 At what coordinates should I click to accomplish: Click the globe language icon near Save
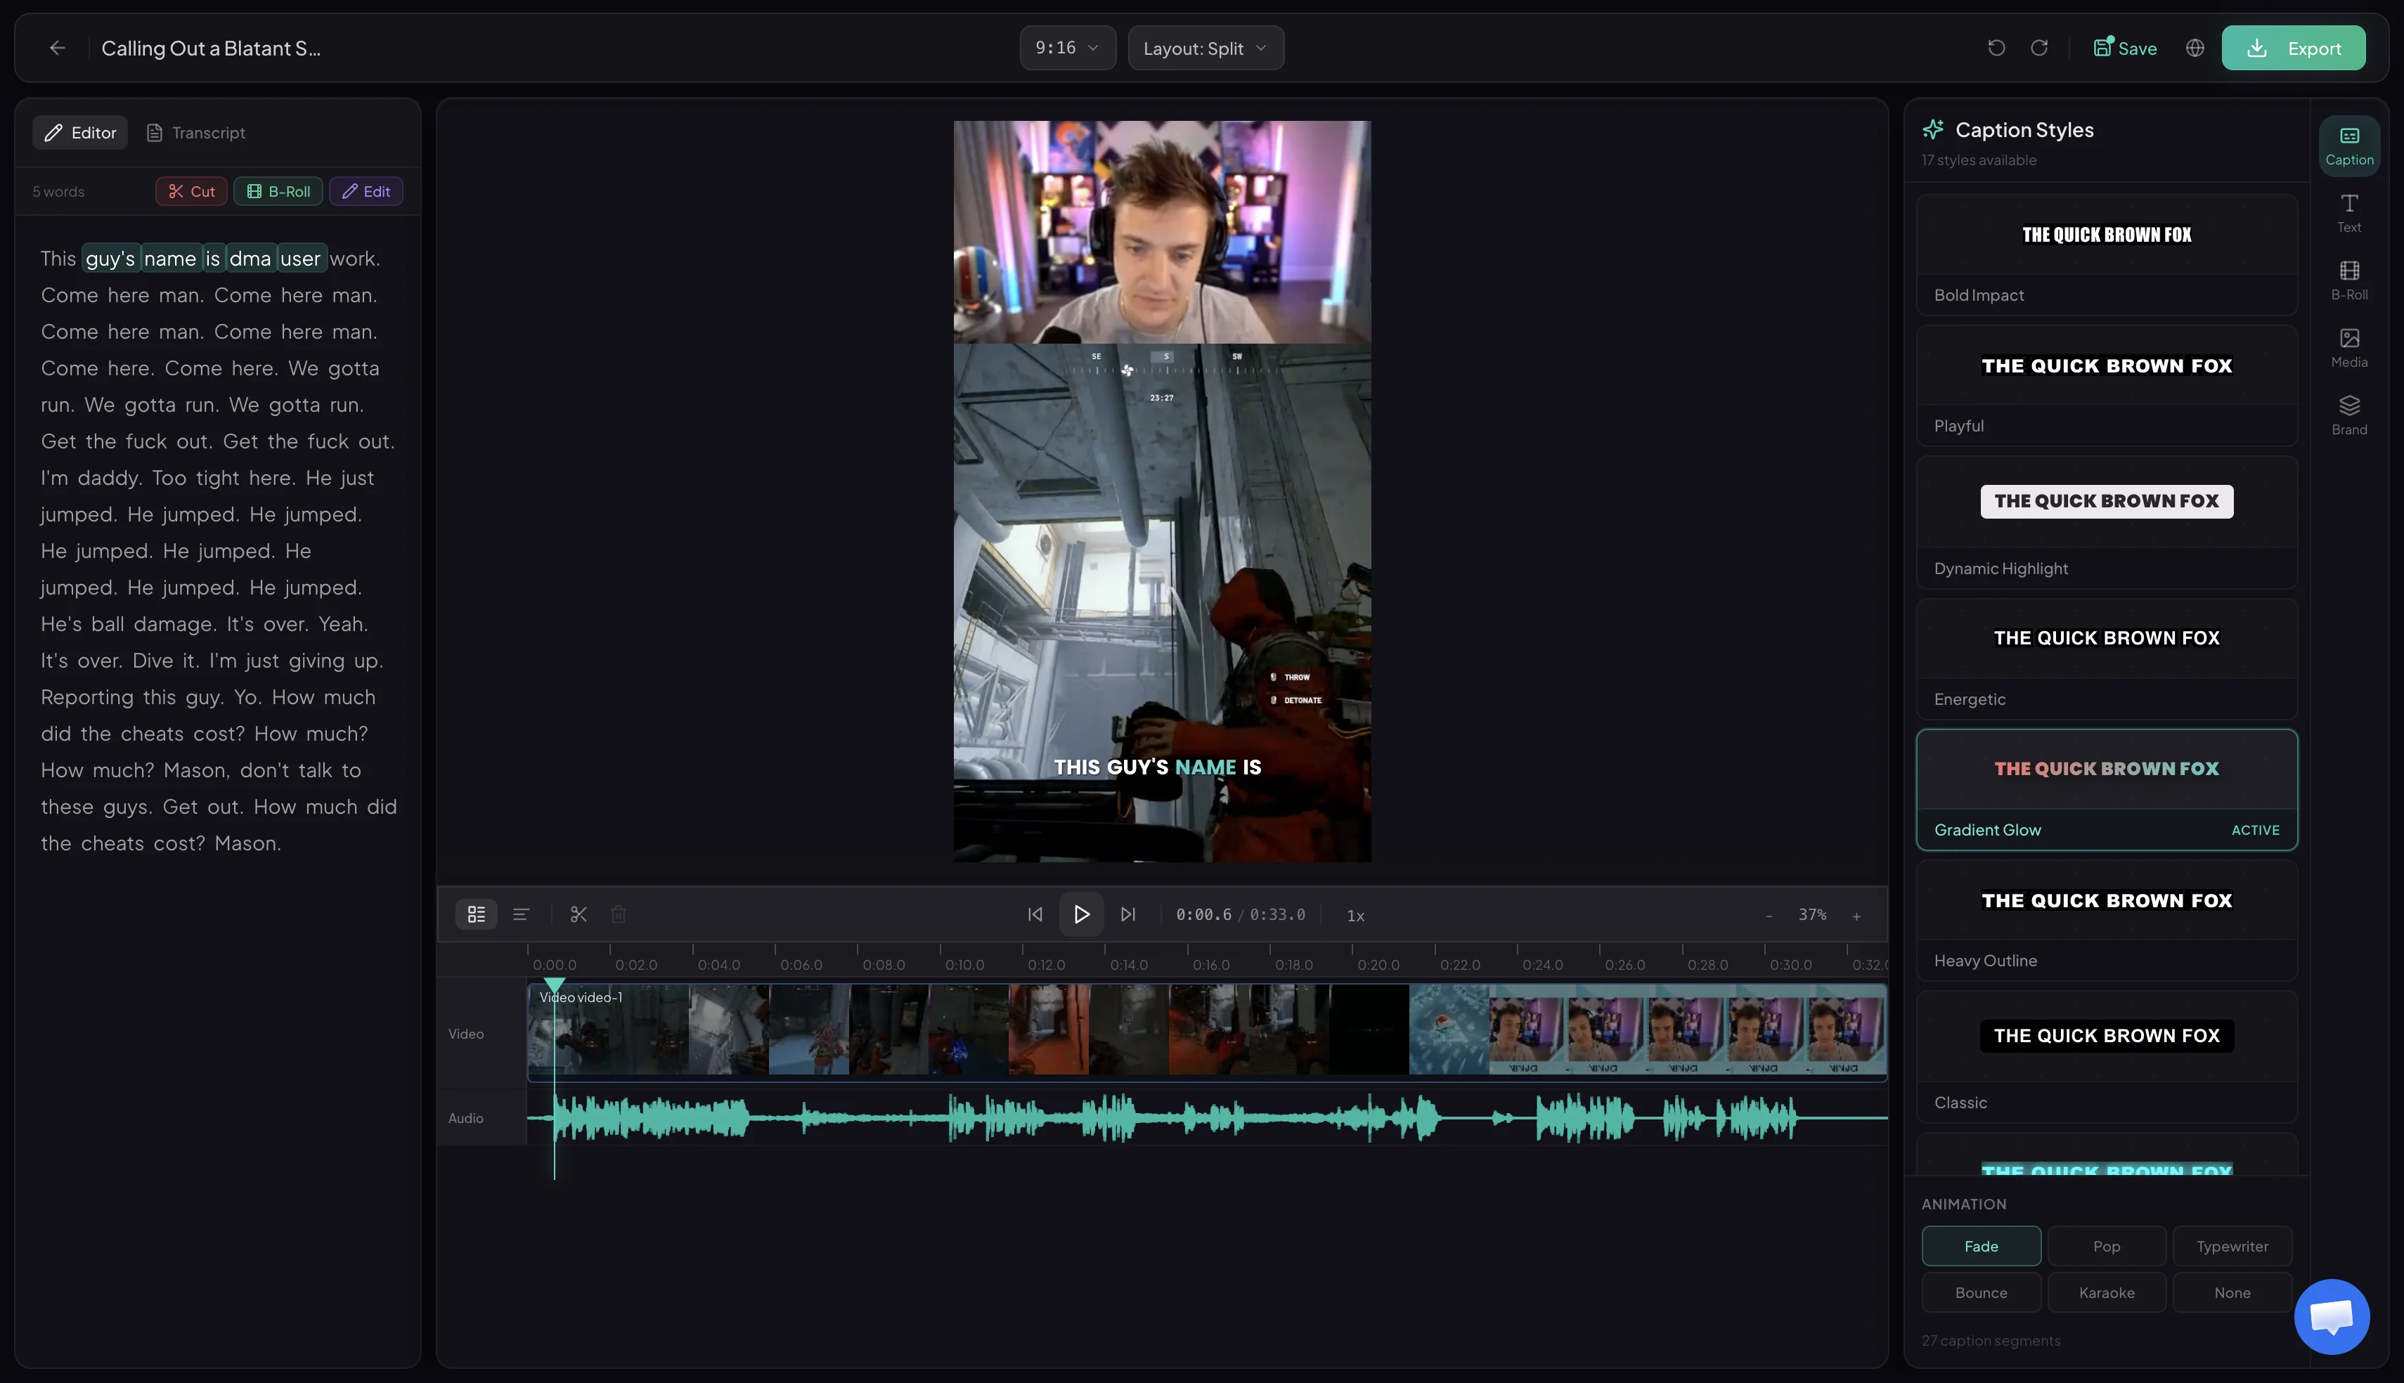pyautogui.click(x=2194, y=48)
